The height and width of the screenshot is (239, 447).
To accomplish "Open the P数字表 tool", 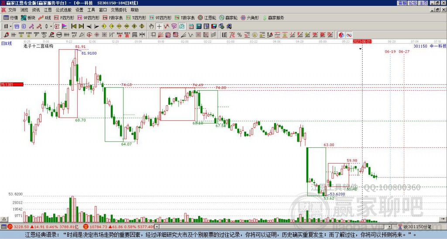I will pos(113,17).
